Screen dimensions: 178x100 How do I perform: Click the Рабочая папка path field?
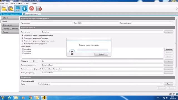click(102, 32)
